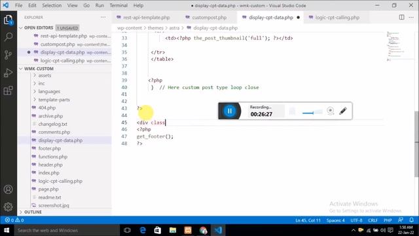Open the Run menu
This screenshot has height=236, width=419.
[100, 5]
